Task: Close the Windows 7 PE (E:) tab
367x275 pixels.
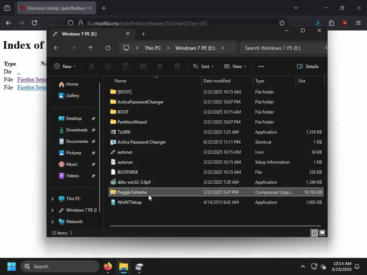Action: click(x=128, y=34)
